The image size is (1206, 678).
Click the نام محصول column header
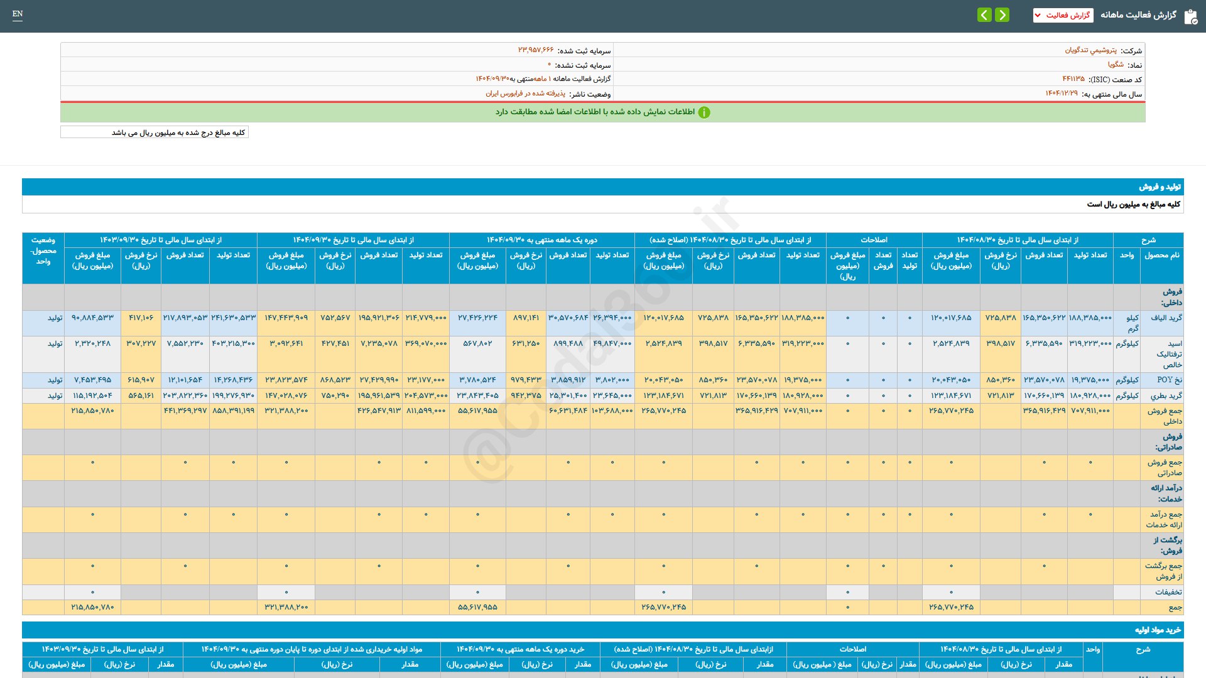pos(1161,256)
